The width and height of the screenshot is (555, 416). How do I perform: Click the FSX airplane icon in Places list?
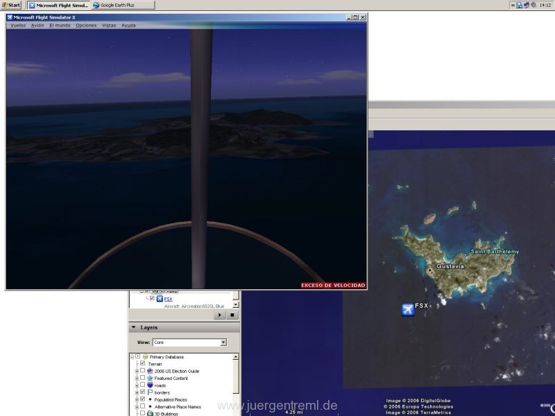point(160,299)
